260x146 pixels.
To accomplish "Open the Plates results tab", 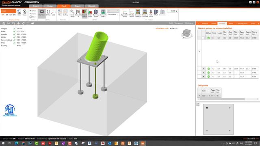I will pyautogui.click(x=213, y=24).
